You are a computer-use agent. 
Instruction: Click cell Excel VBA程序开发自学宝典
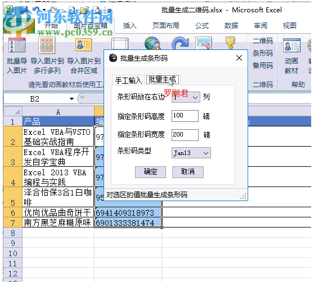pos(58,157)
